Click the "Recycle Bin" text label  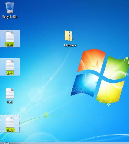tap(10, 17)
